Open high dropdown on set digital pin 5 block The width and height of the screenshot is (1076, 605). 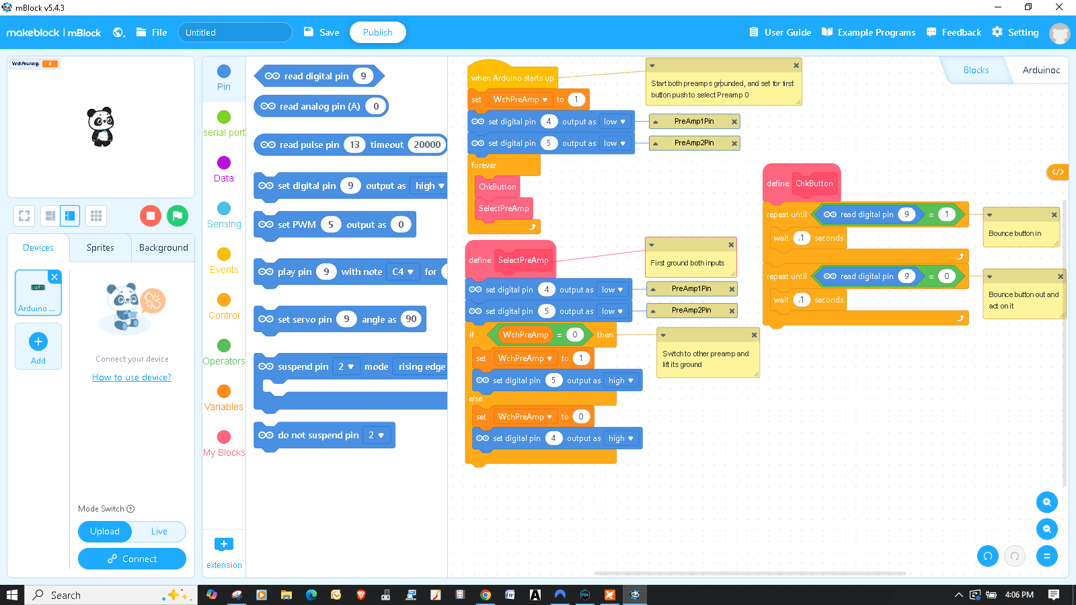click(x=621, y=380)
